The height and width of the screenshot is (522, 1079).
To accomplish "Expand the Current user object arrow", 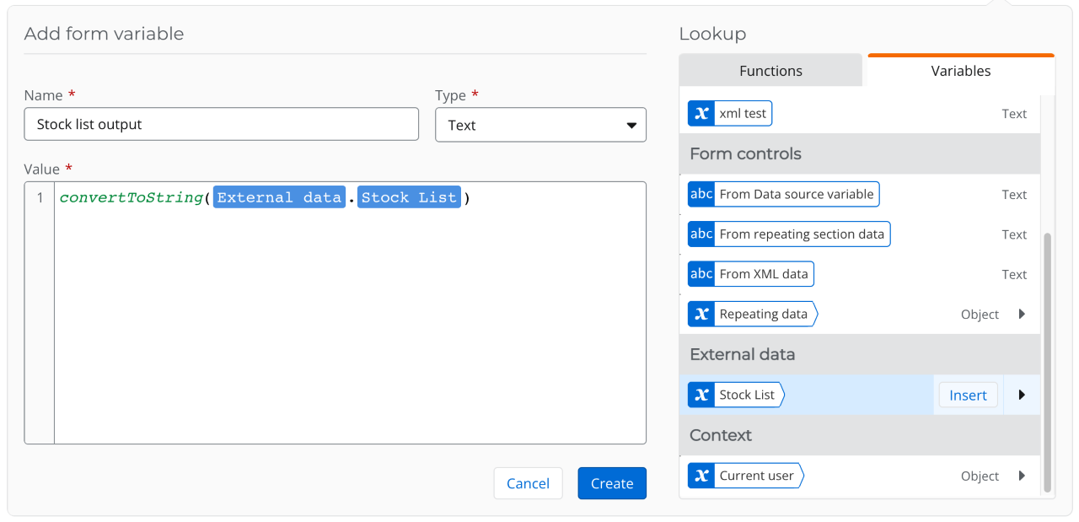I will [x=1022, y=476].
